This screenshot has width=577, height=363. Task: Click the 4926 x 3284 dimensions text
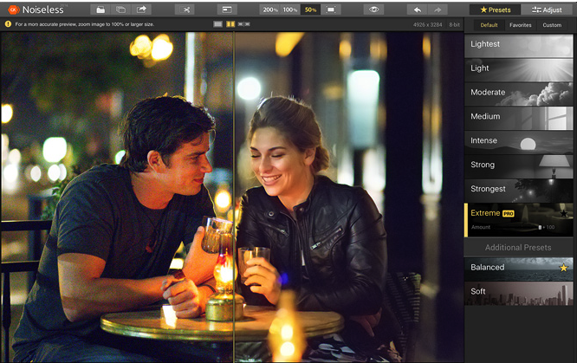click(x=427, y=24)
